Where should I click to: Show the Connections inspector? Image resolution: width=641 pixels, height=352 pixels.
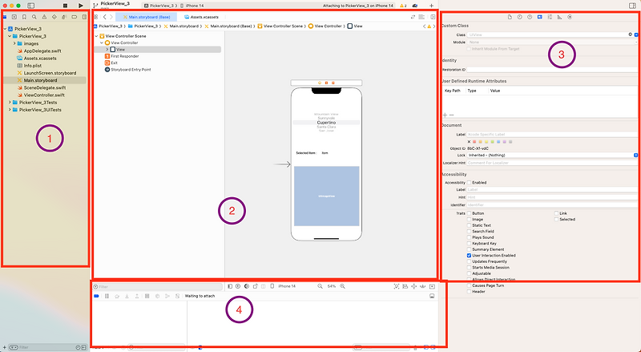point(570,17)
